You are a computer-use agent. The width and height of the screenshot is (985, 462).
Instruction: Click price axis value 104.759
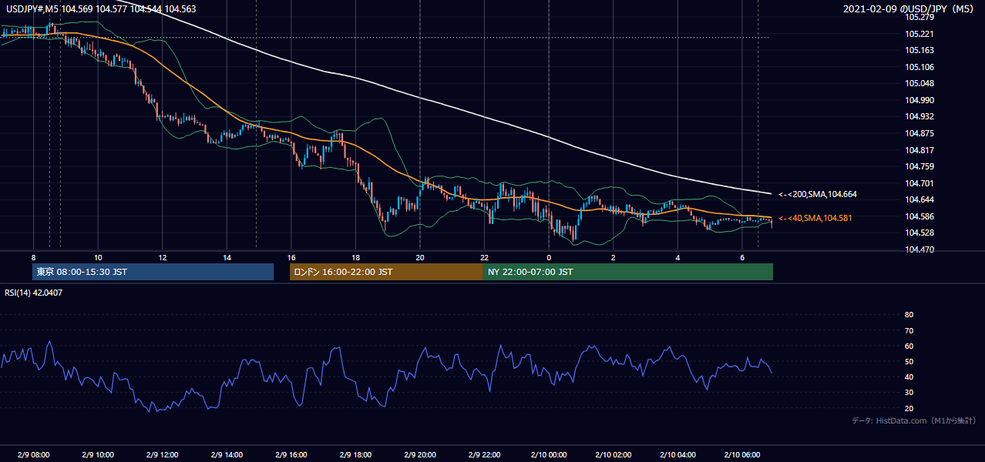click(919, 166)
